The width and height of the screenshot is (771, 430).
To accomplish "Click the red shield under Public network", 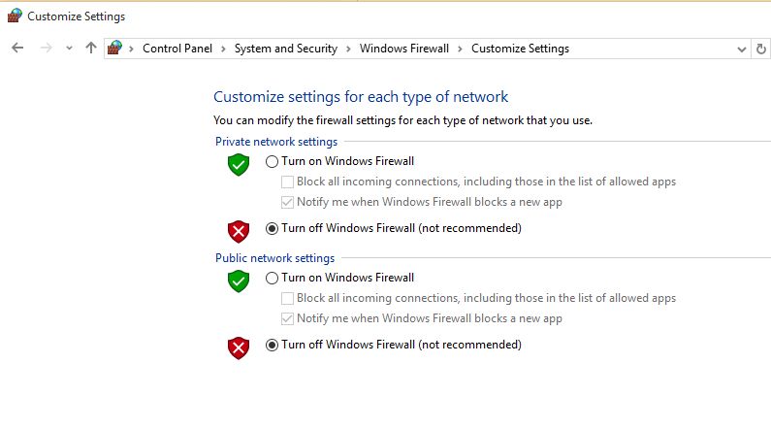I will (239, 347).
